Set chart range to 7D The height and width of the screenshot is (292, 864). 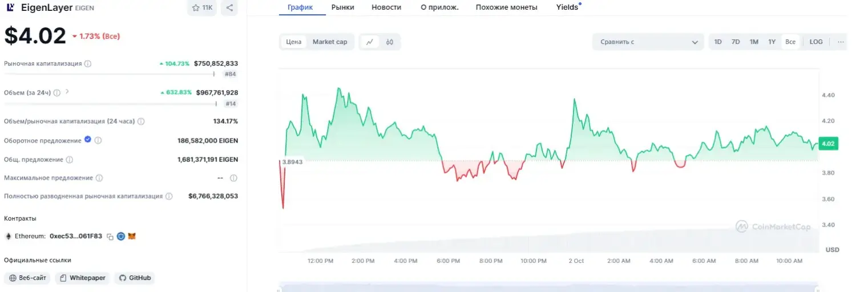tap(736, 42)
